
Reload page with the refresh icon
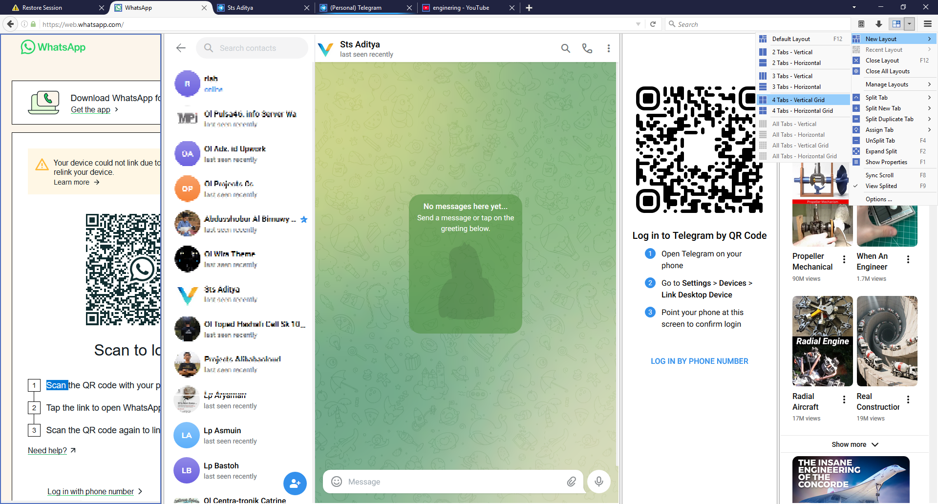click(653, 24)
